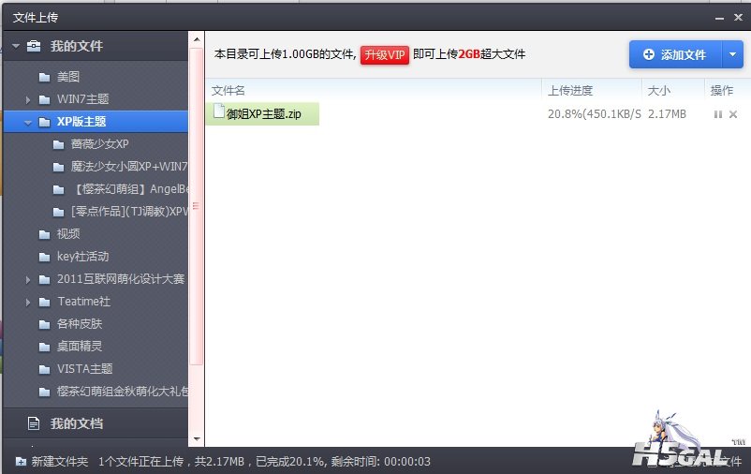Click the folder icon of 美图
751x474 pixels.
point(44,77)
